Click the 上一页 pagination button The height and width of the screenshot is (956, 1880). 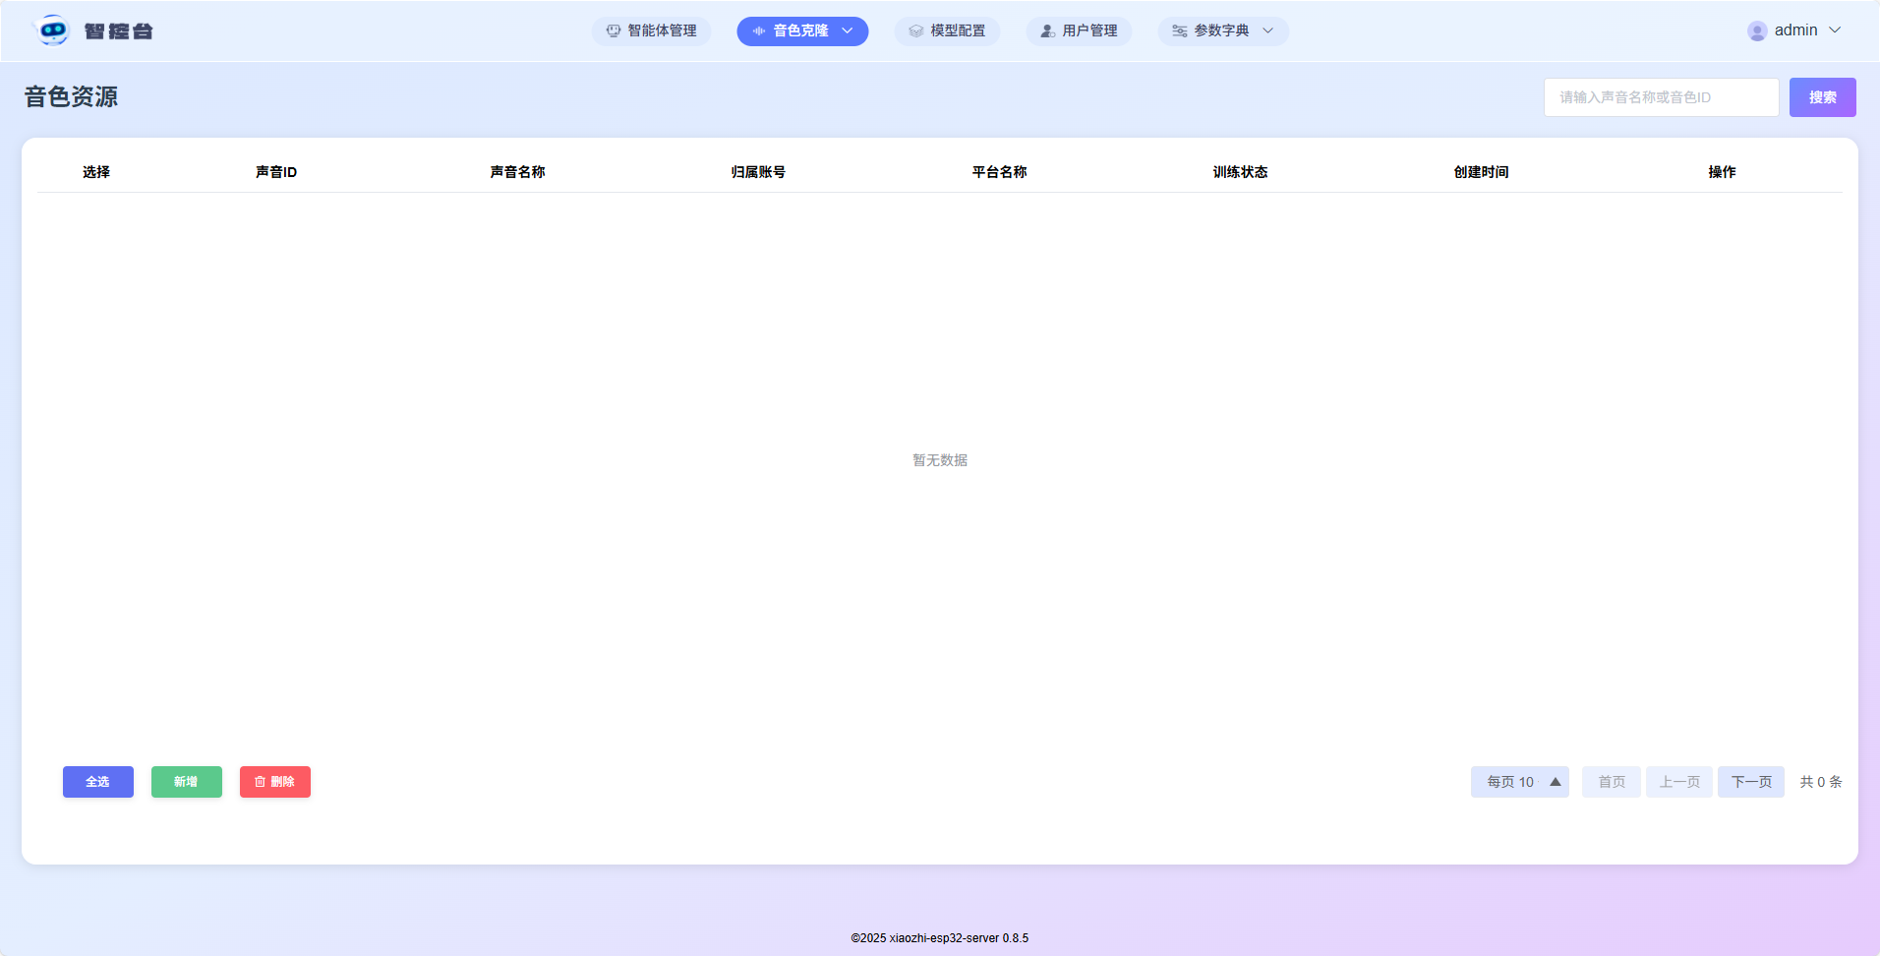tap(1679, 782)
